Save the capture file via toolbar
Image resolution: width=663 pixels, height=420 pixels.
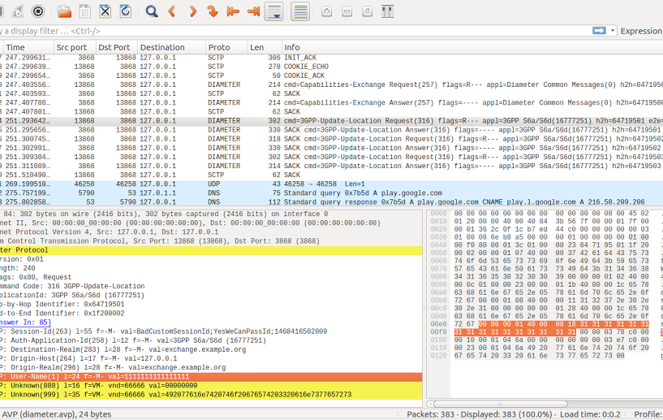pos(84,11)
